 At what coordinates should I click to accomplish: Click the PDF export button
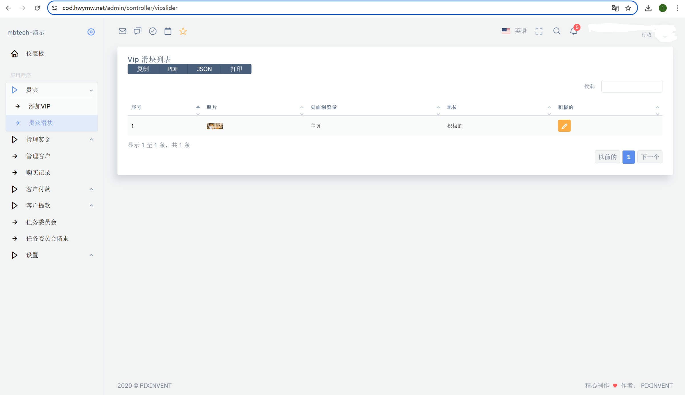(173, 69)
